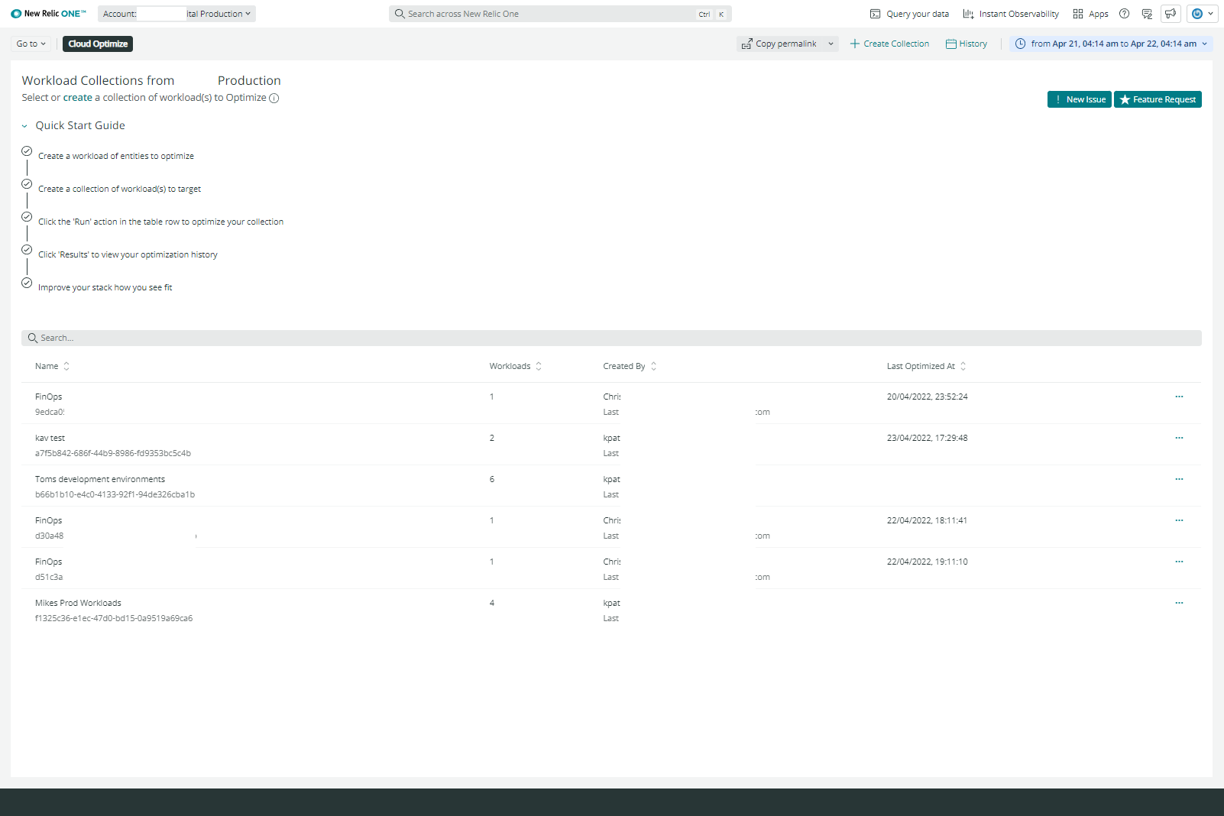Screen dimensions: 1224x816
Task: Open actions menu for FinOps 9edca0 row
Action: (x=1179, y=397)
